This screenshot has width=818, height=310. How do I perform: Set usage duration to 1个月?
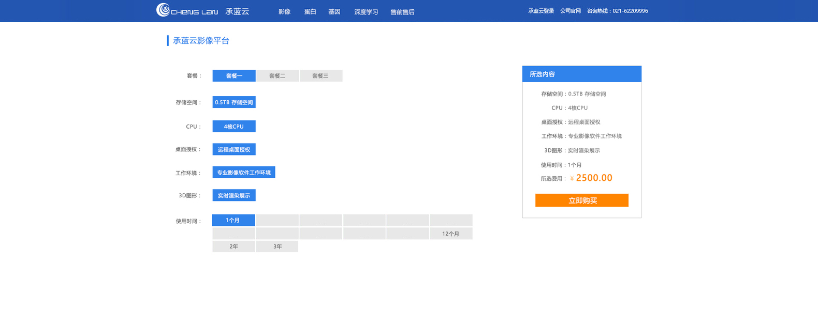(233, 221)
